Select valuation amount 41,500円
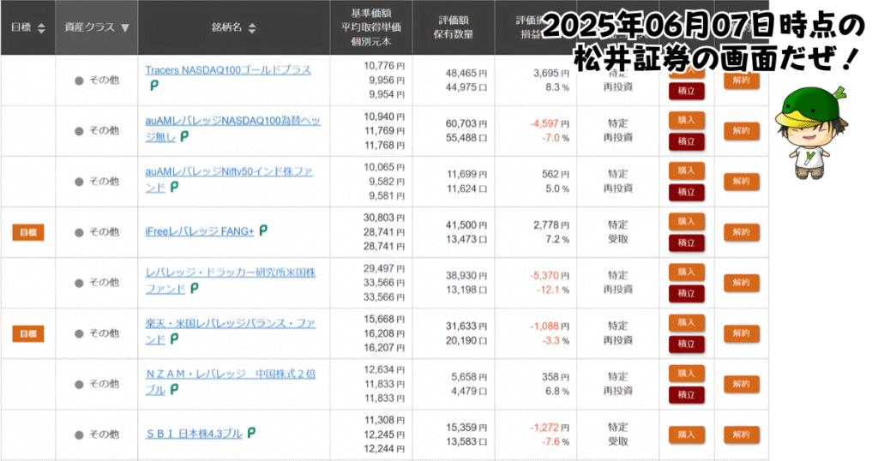The image size is (878, 461). [x=466, y=225]
